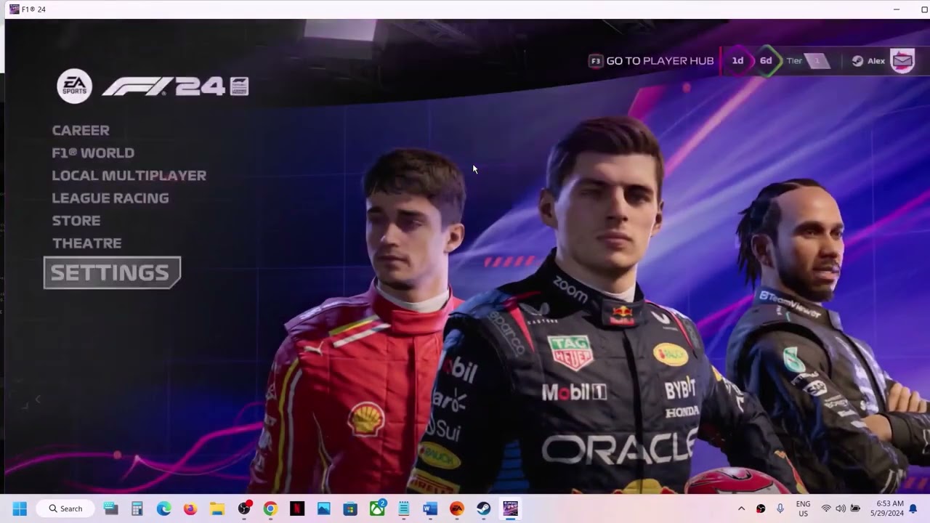This screenshot has width=930, height=523.
Task: Open Netflix app in taskbar
Action: [x=297, y=508]
